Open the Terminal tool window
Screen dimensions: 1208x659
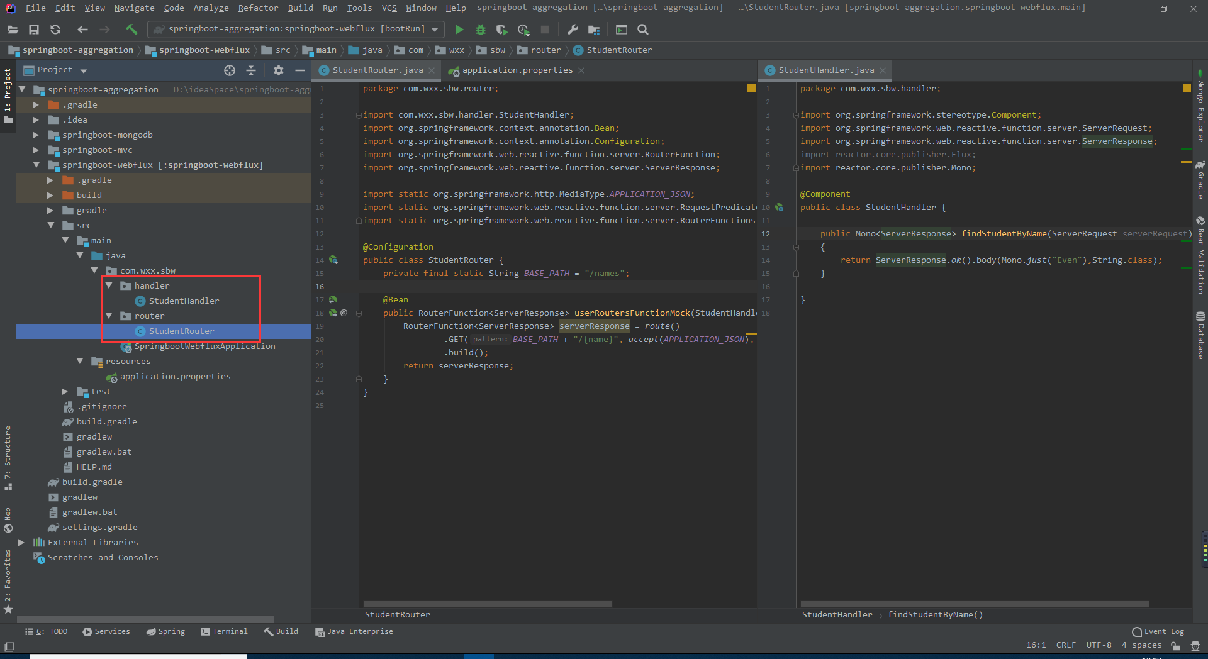pos(224,631)
